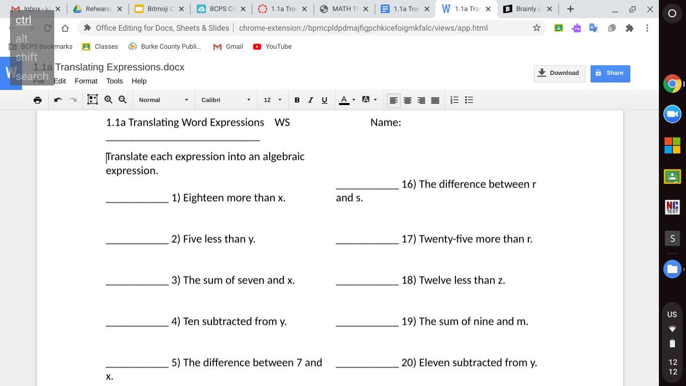Open the Tools menu
686x386 pixels.
(x=115, y=81)
